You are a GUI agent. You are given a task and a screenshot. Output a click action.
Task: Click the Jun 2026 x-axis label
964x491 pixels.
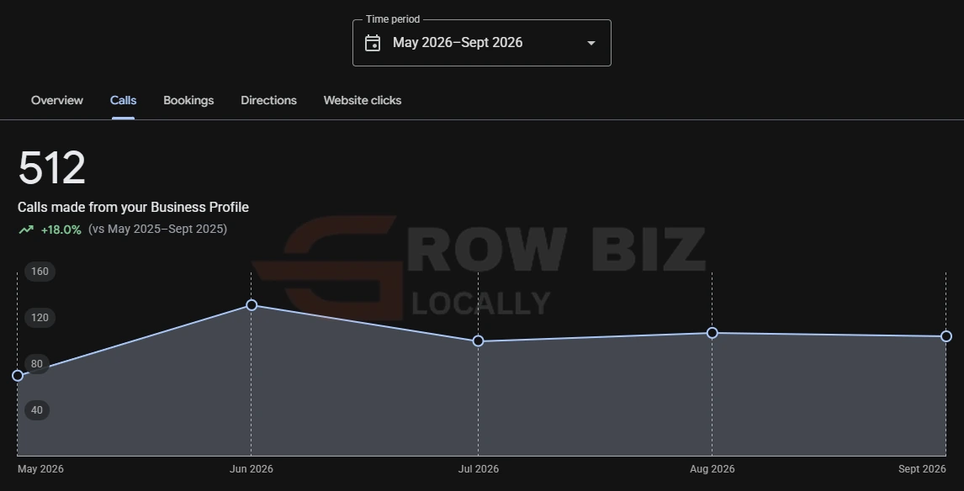(x=252, y=469)
